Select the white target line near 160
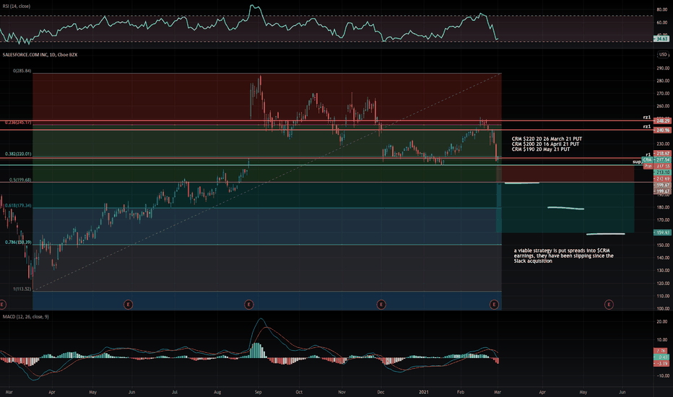Image resolution: width=673 pixels, height=397 pixels. (x=606, y=234)
